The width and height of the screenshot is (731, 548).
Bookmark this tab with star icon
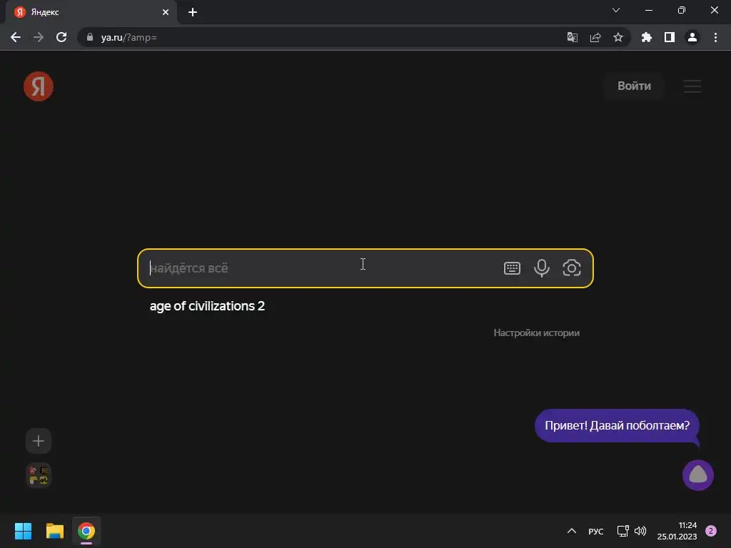(x=617, y=37)
